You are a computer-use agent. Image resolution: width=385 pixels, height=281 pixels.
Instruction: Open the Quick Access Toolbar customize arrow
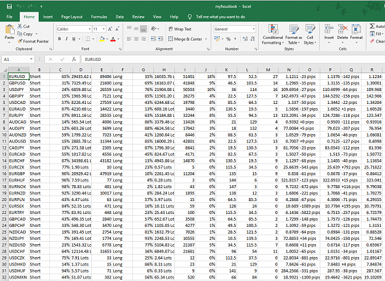pyautogui.click(x=41, y=7)
